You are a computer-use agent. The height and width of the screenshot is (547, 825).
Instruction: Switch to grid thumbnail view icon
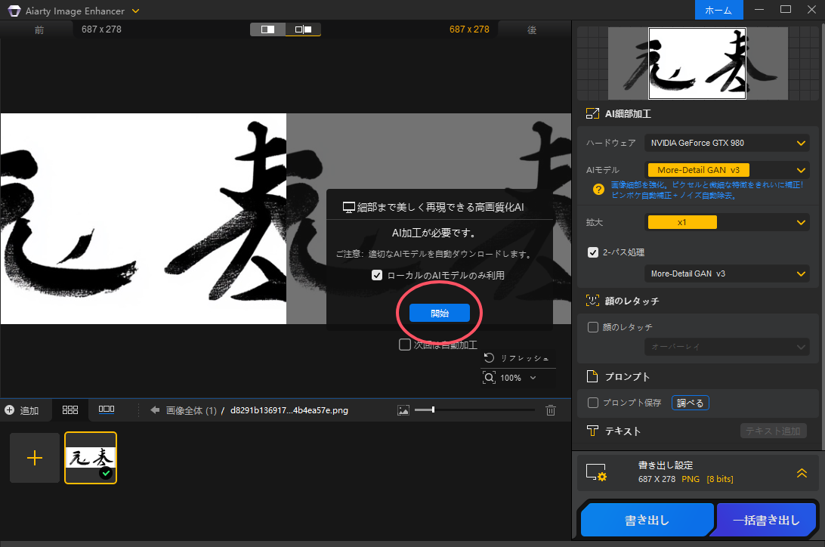70,409
